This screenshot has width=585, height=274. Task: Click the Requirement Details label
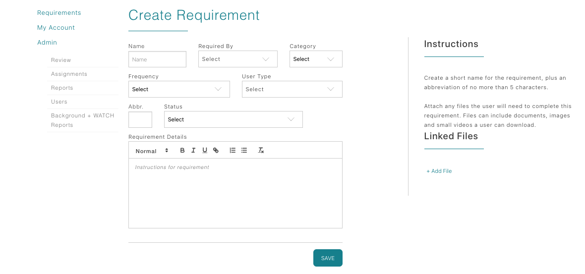tap(158, 137)
